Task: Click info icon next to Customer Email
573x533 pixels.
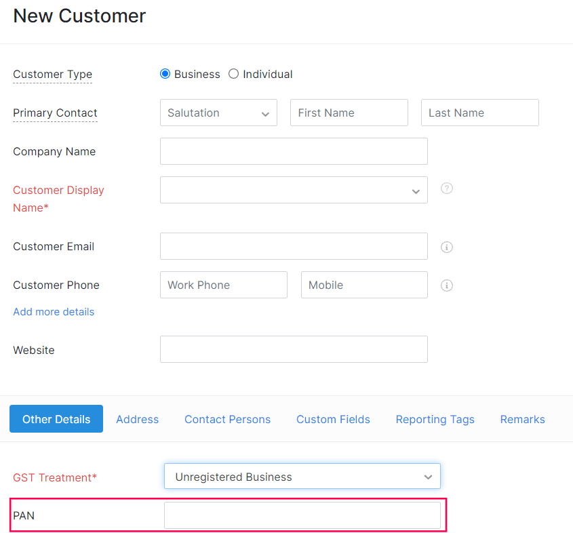Action: click(x=446, y=247)
